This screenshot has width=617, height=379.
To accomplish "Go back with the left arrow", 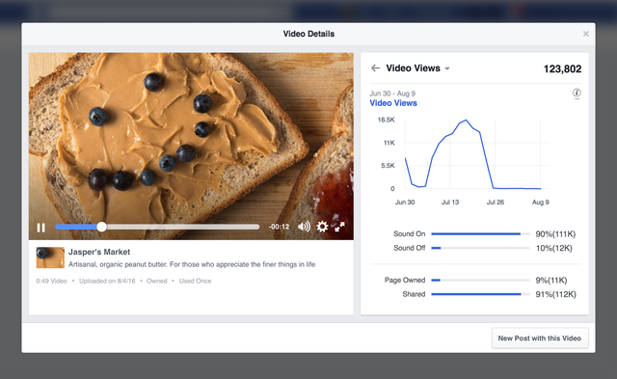I will pos(375,68).
